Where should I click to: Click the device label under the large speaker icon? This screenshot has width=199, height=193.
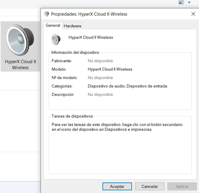(x=20, y=64)
